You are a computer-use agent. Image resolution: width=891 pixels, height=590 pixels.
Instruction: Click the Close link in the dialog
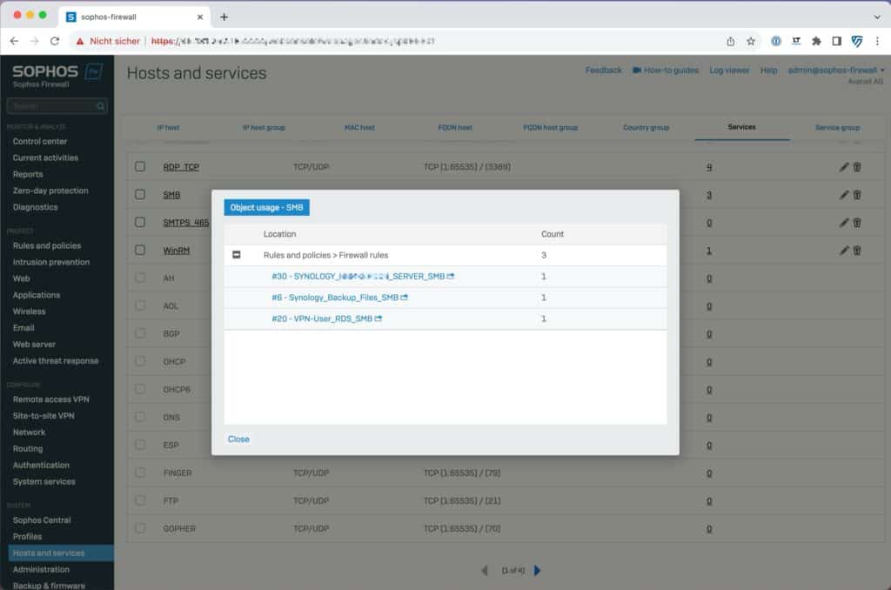tap(238, 439)
